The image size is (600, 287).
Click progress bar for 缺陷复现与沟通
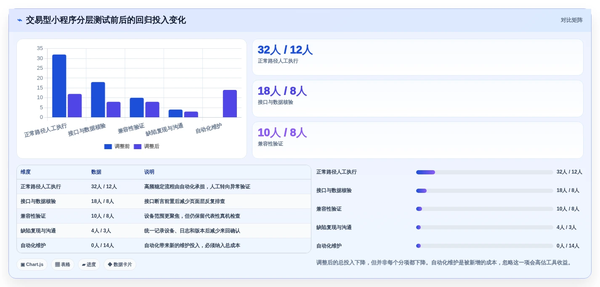click(484, 227)
